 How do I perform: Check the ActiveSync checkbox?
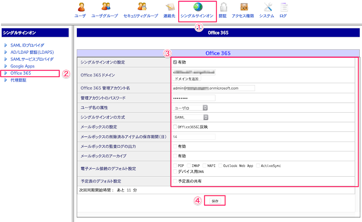[258, 165]
